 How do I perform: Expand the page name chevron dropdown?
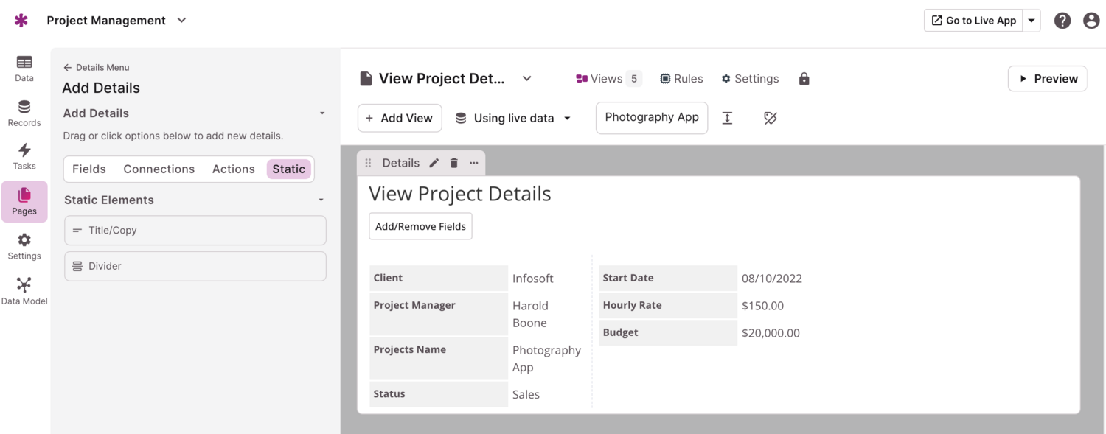coord(527,79)
